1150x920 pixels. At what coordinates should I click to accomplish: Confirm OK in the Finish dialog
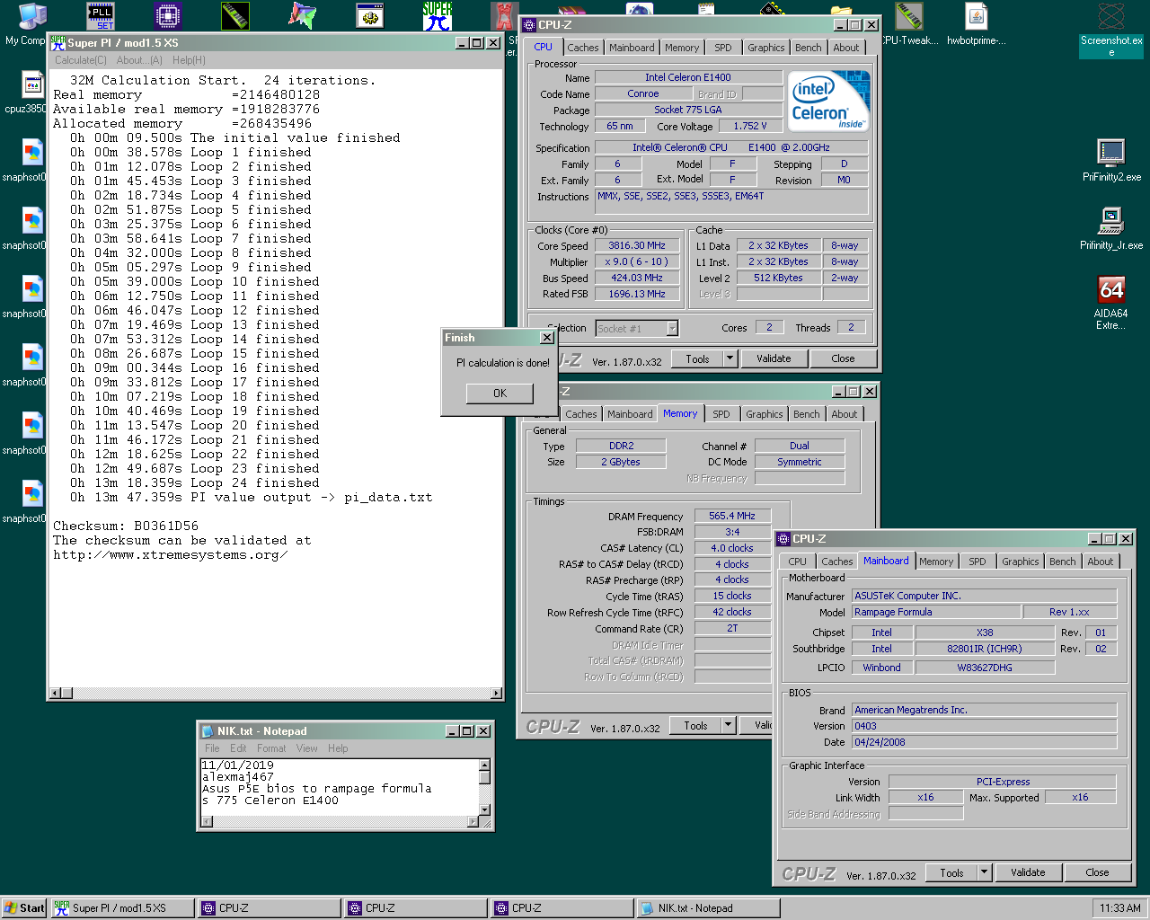[x=500, y=394]
